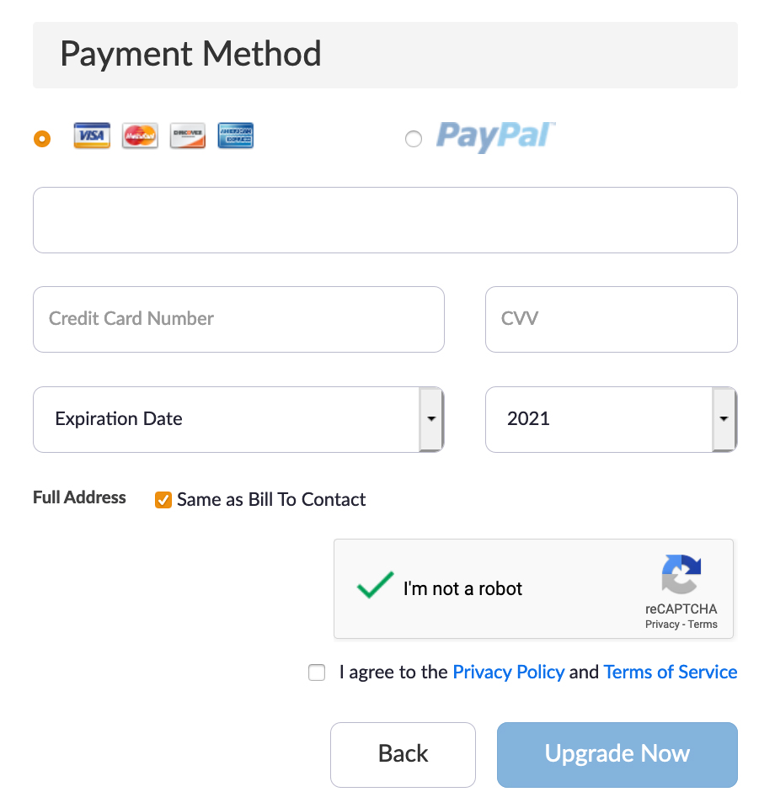The image size is (775, 808).
Task: Check the agree to terms checkbox
Action: pos(317,672)
